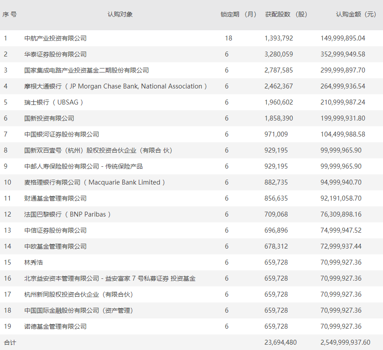Click amount 210,999,987.24
Screen dimensions: 383x350
click(x=343, y=102)
